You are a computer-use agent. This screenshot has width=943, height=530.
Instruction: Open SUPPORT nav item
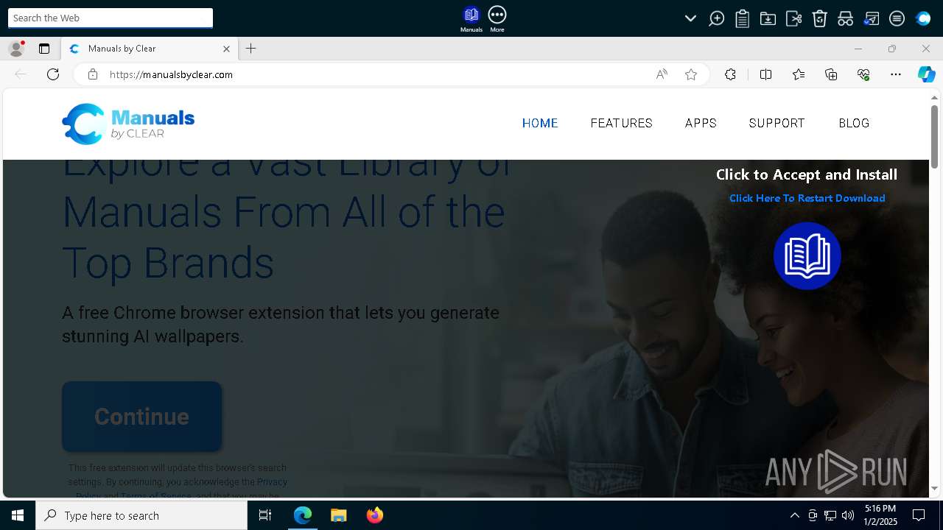coord(777,123)
